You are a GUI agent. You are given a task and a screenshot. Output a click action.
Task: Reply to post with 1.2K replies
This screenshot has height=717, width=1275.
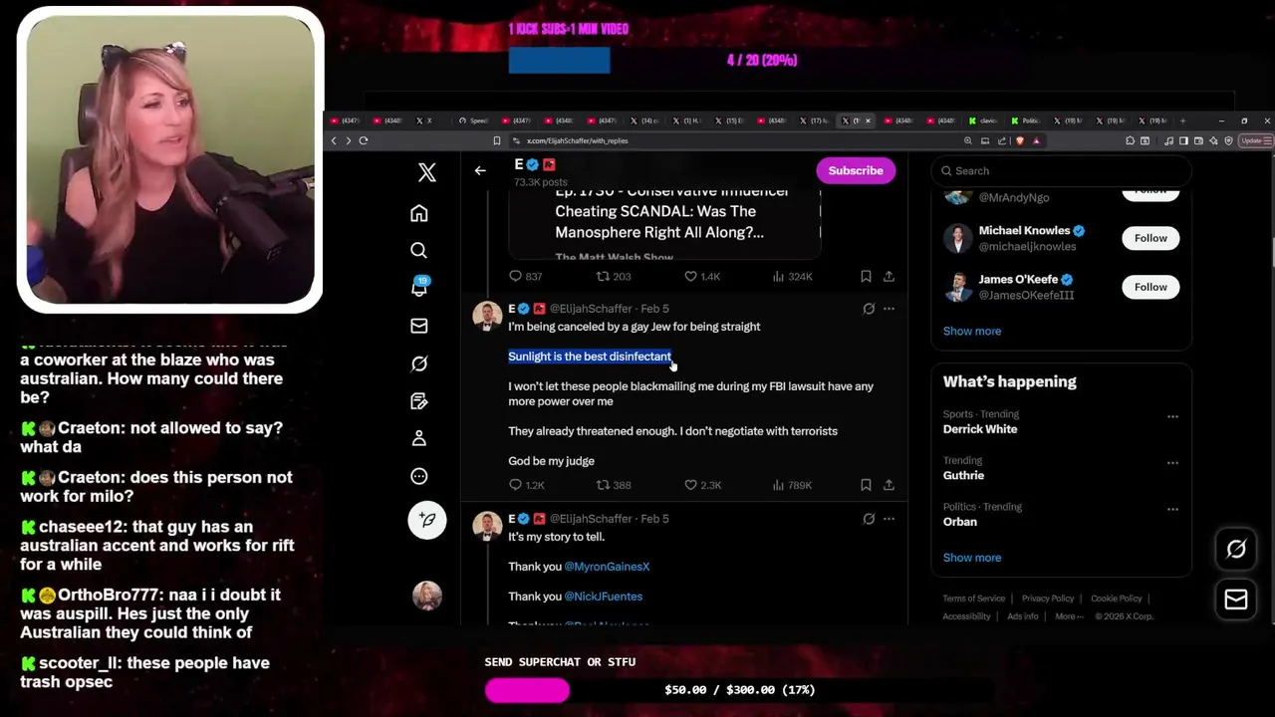[x=526, y=485]
